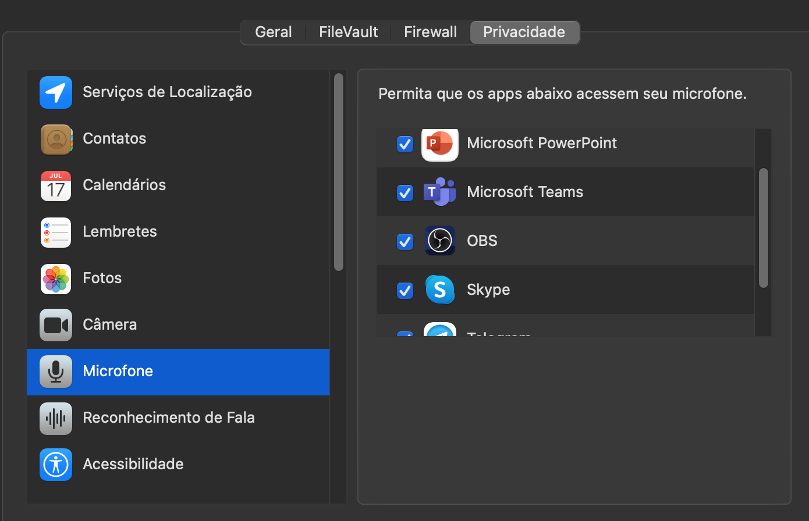
Task: Disable Microsoft Teams microphone checkbox
Action: click(404, 192)
